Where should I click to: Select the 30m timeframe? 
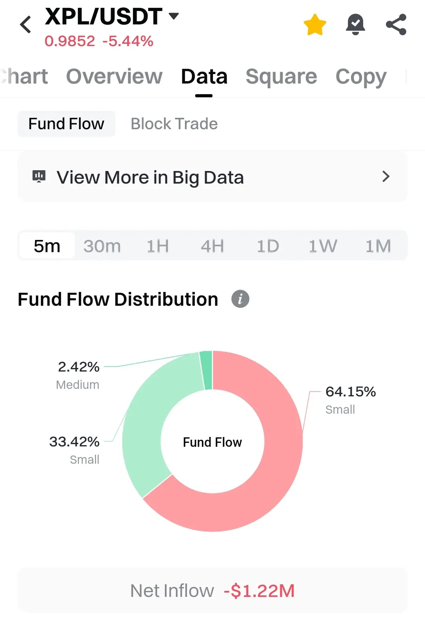[x=102, y=246]
